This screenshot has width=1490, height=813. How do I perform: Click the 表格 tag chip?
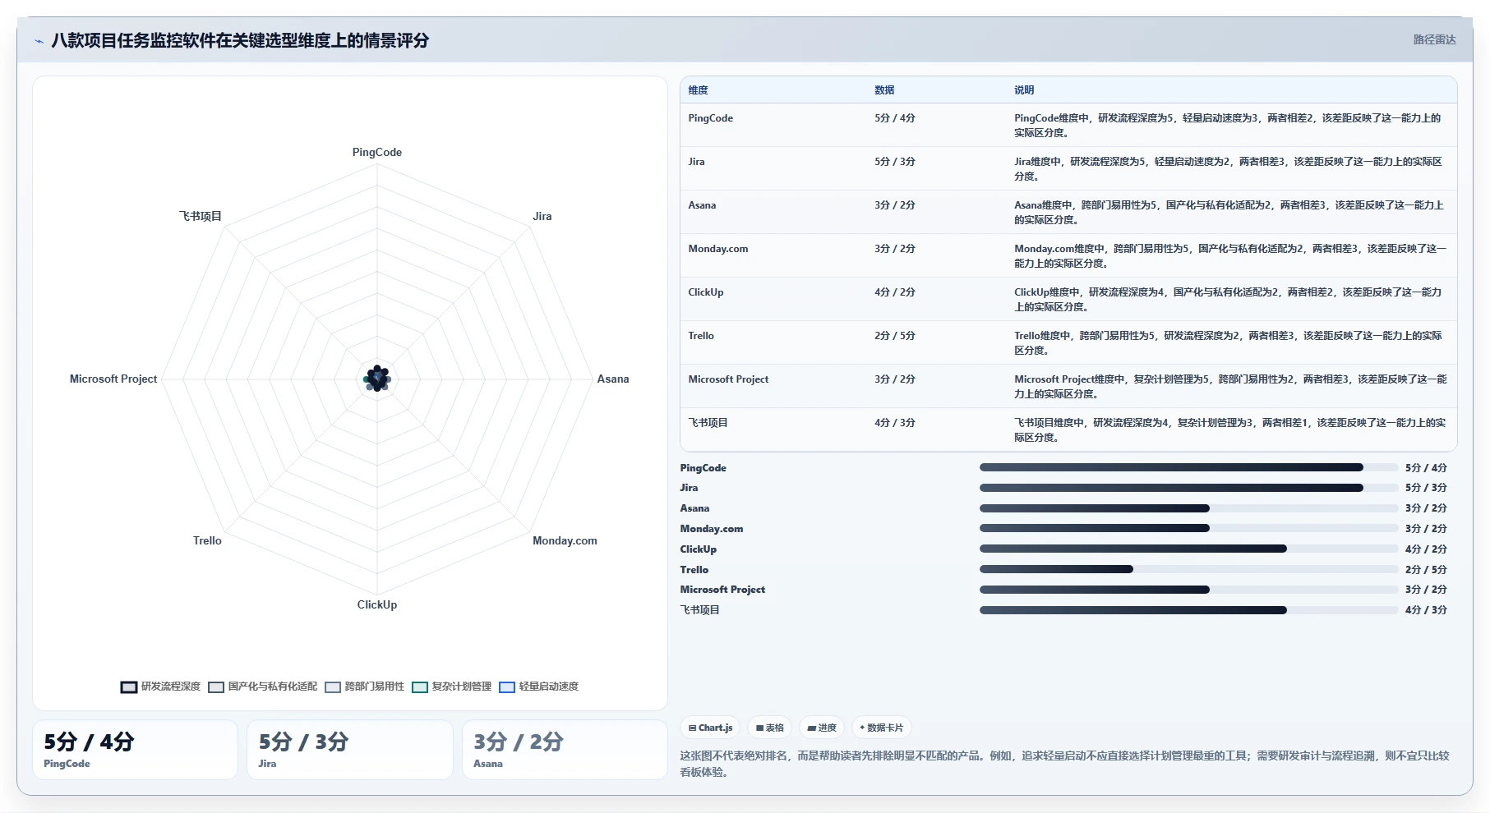[770, 728]
